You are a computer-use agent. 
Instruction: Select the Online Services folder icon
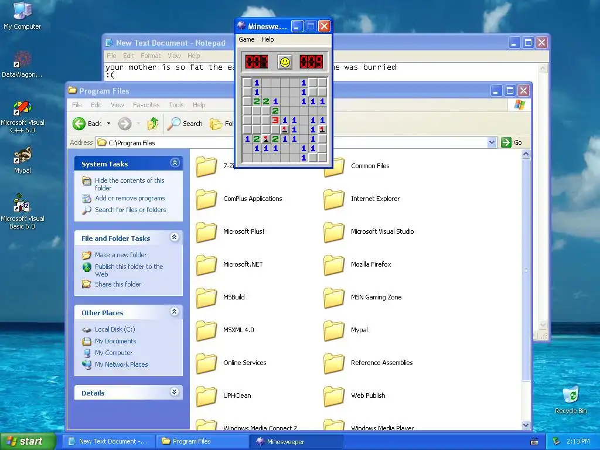(x=206, y=363)
